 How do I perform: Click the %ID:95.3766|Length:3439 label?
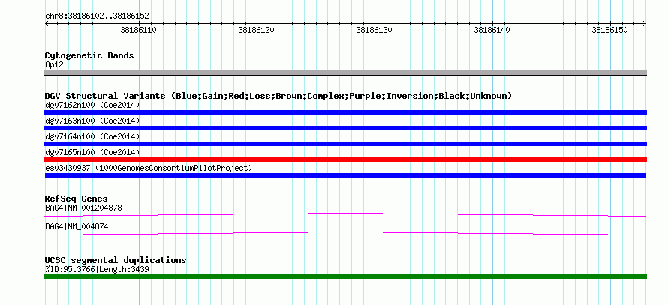click(x=97, y=269)
